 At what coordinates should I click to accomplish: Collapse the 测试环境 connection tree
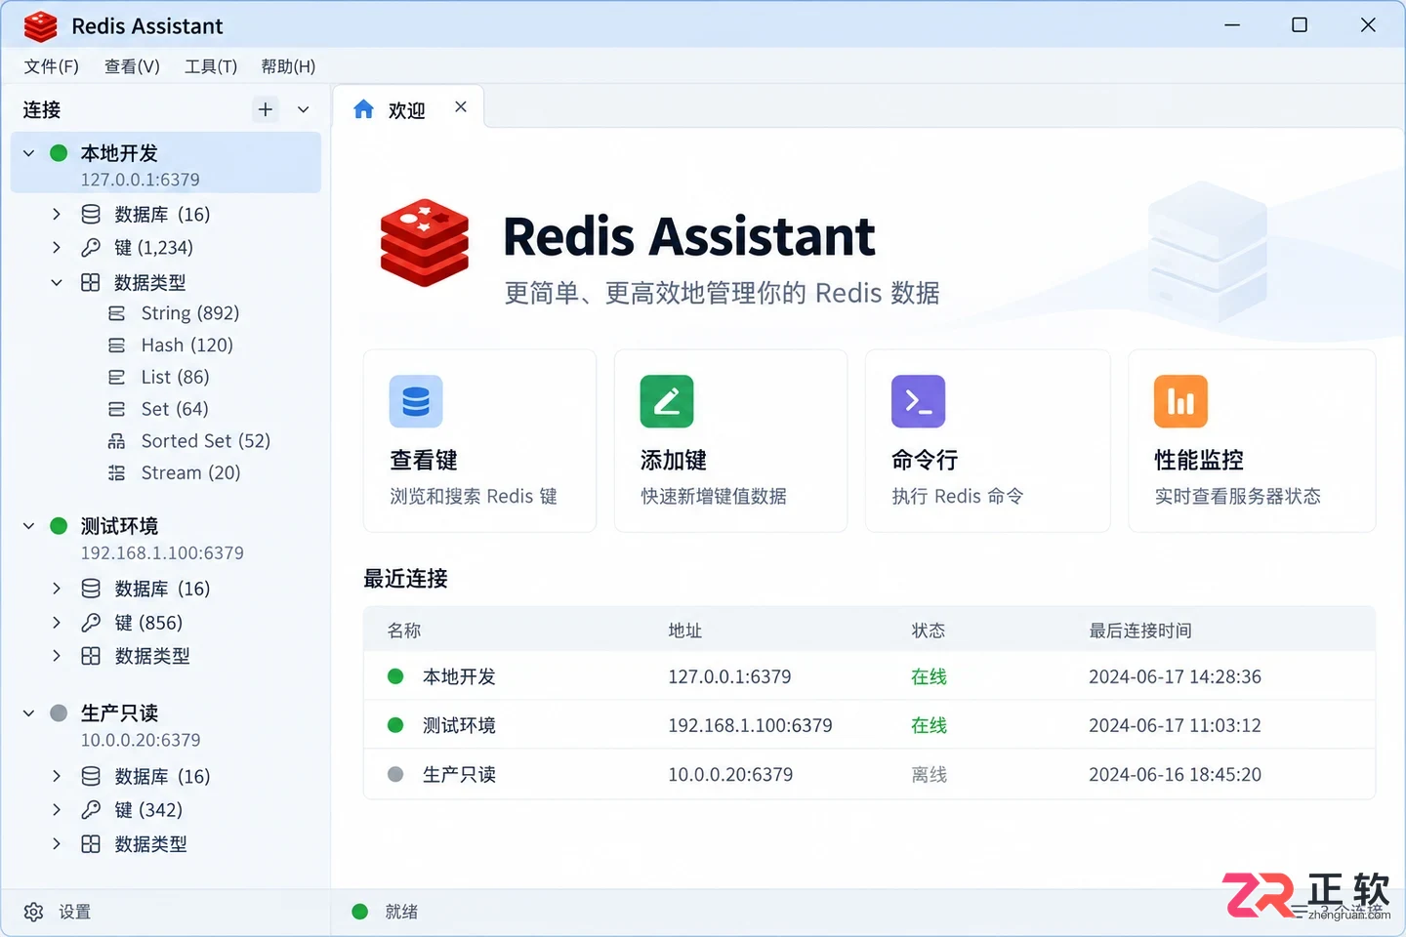[29, 526]
